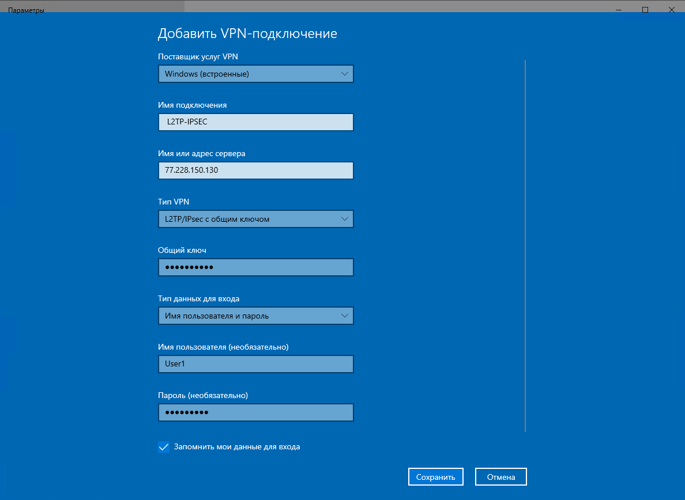
Task: Maximize the Параметры window
Action: pos(645,10)
